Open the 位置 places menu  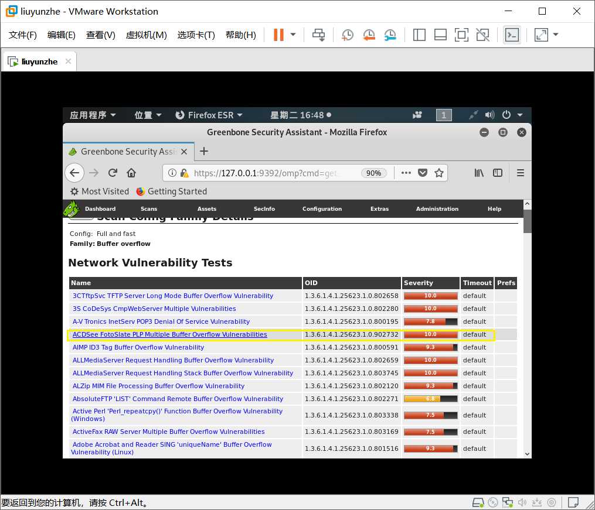148,115
